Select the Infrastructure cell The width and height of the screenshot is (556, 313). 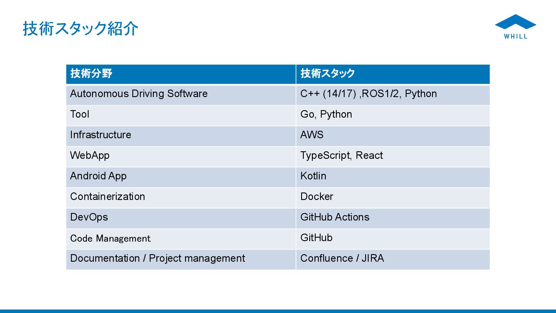coord(100,135)
